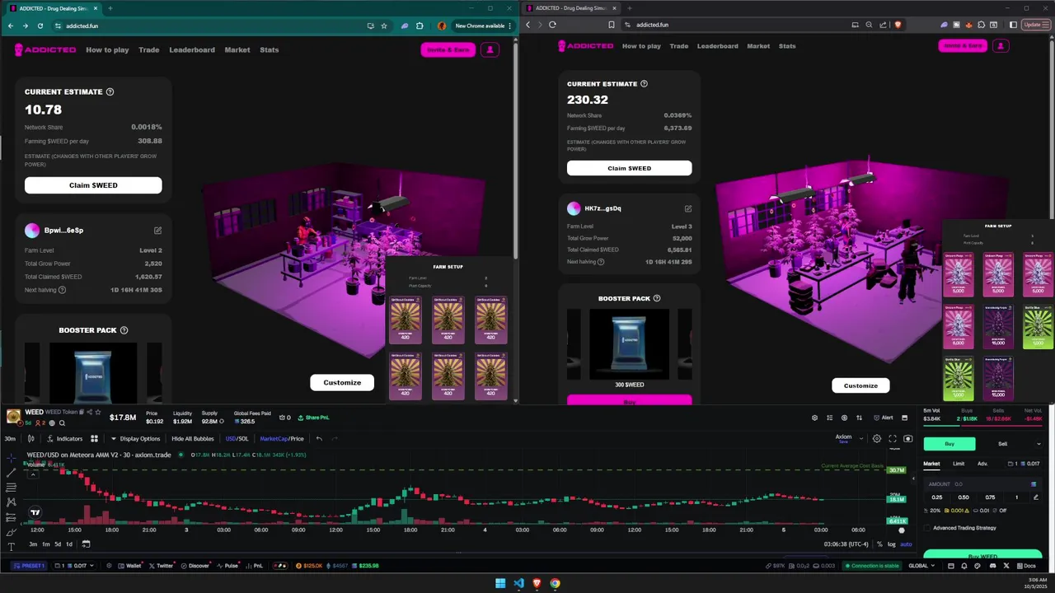Screen dimensions: 1055x593
Task: Open the 30m timeframe selector
Action: (x=10, y=439)
